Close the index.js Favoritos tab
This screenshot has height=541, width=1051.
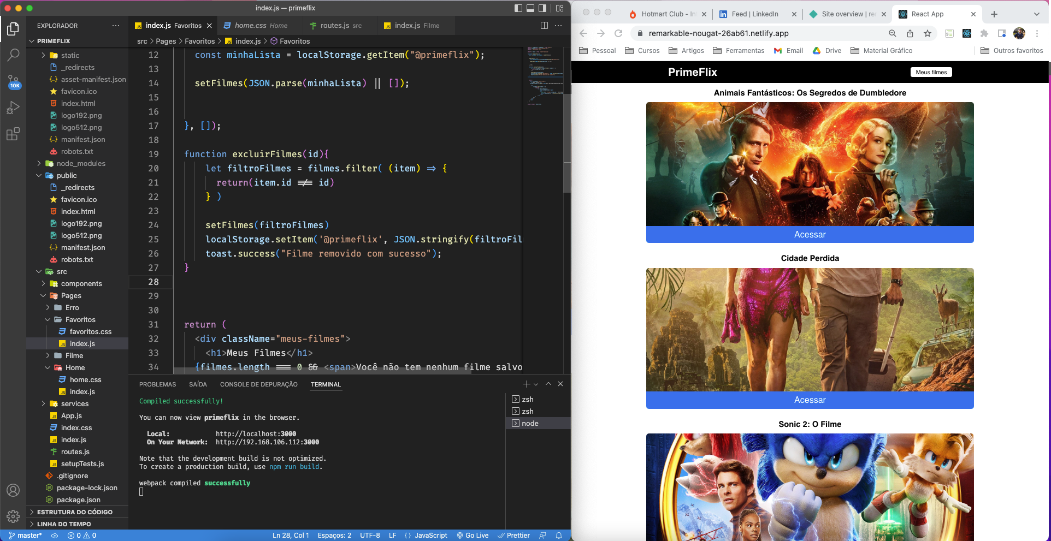point(209,26)
